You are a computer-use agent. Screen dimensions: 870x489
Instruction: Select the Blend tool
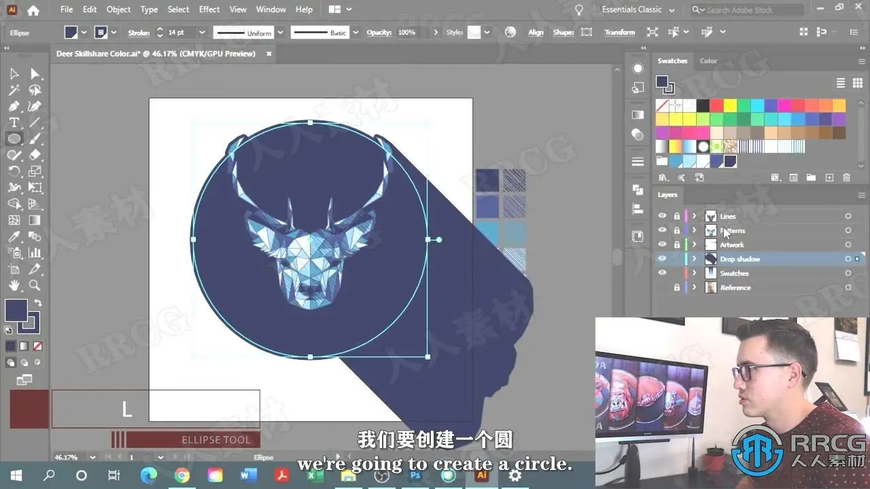click(x=35, y=236)
